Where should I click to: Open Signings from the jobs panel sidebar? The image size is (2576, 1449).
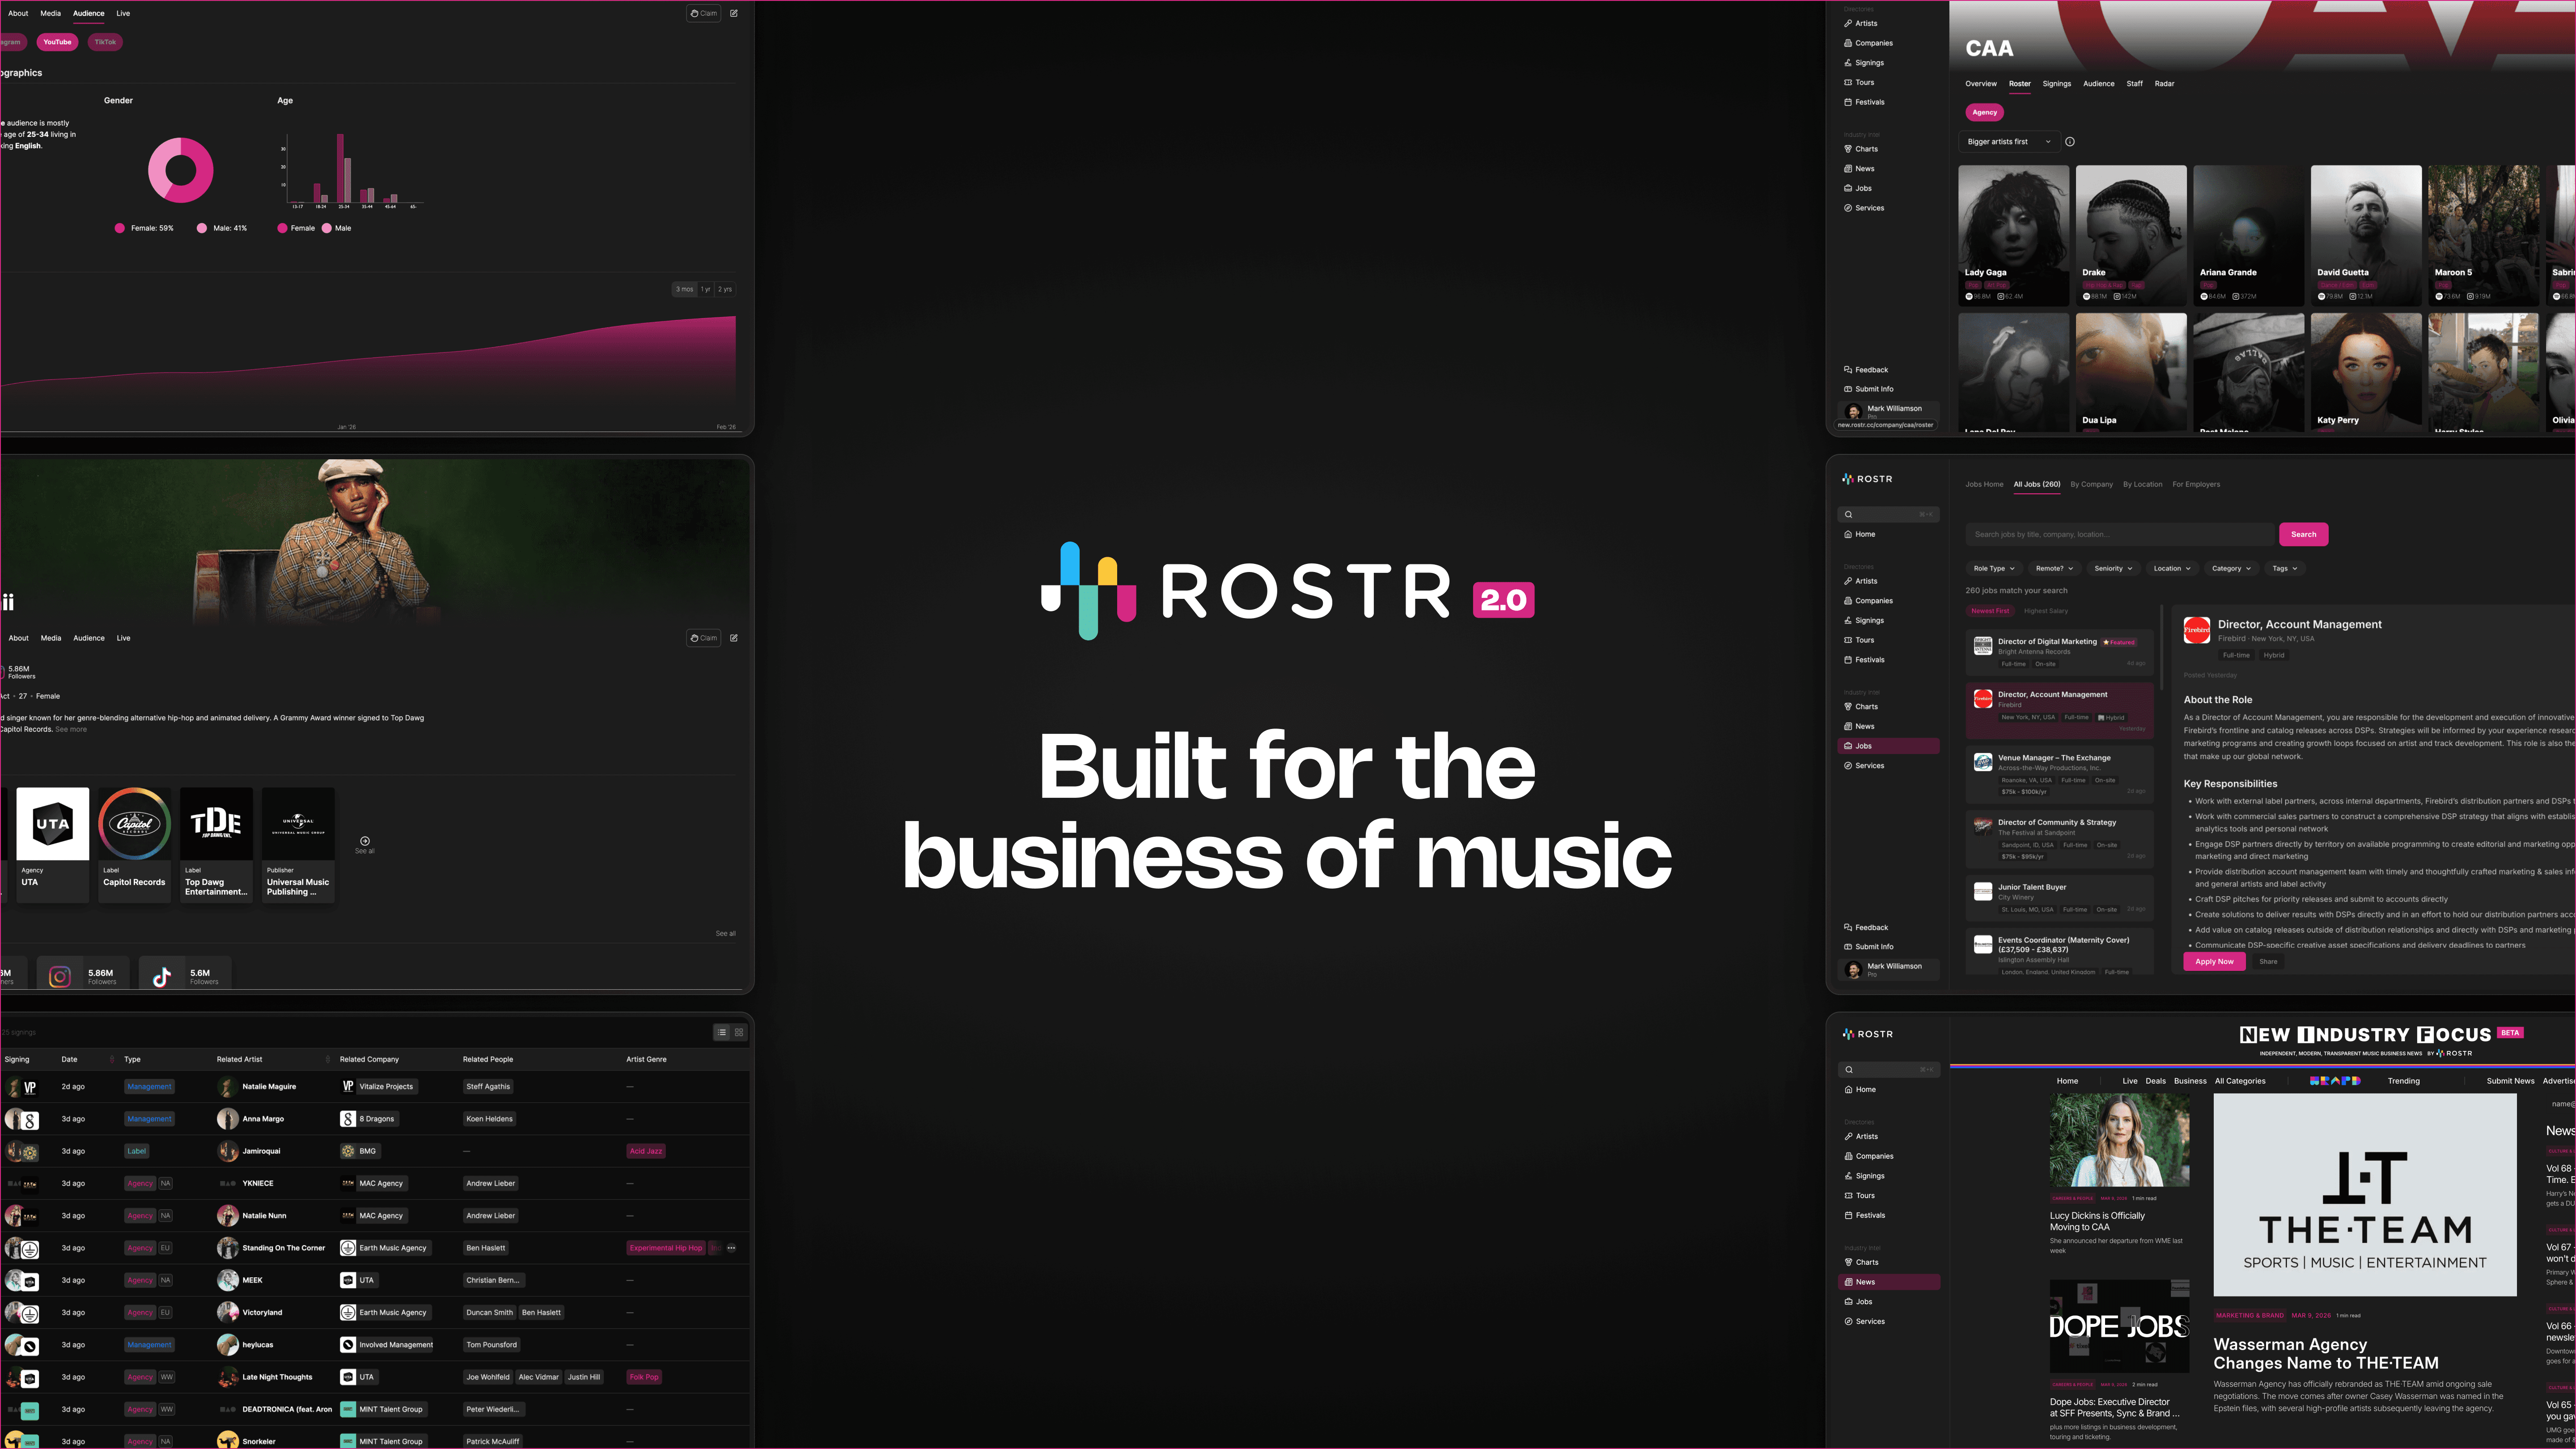point(1868,620)
